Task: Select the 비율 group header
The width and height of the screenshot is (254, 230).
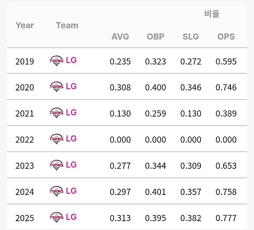Action: point(212,14)
